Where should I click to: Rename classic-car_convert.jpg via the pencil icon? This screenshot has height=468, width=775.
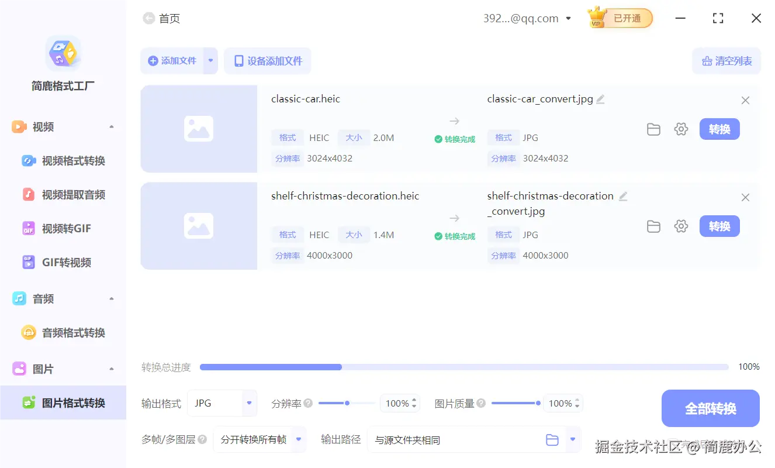(600, 99)
